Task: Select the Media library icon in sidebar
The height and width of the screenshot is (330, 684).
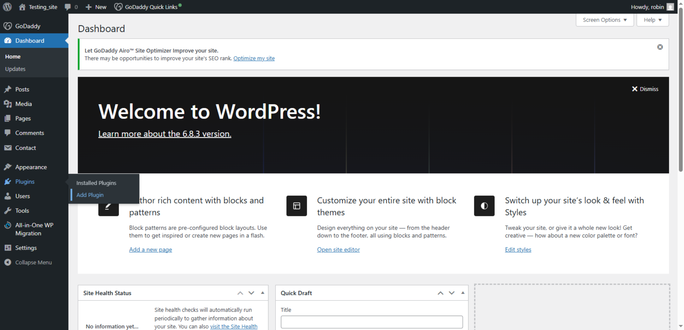Action: click(8, 104)
